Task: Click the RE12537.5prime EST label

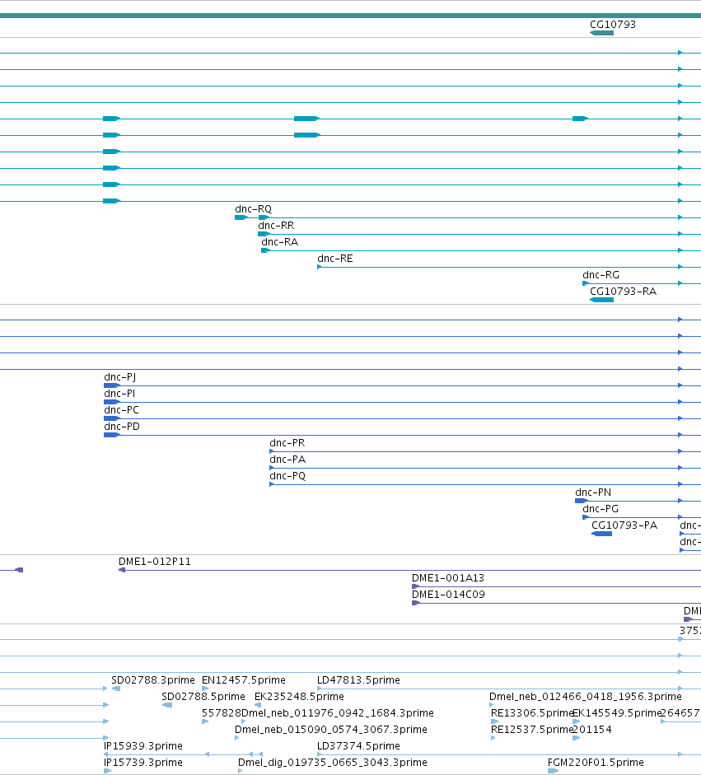Action: tap(531, 730)
